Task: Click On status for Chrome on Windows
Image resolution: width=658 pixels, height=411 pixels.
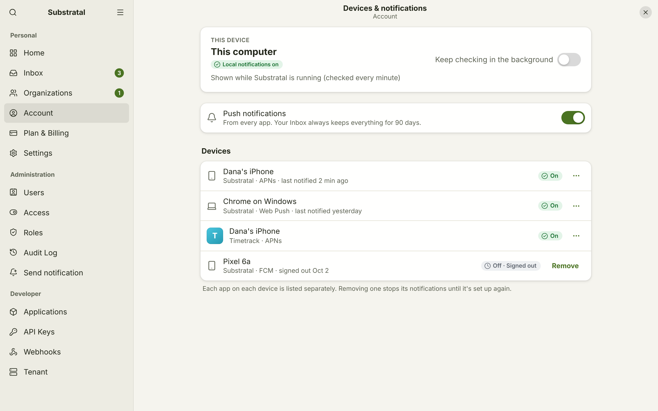Action: point(550,206)
